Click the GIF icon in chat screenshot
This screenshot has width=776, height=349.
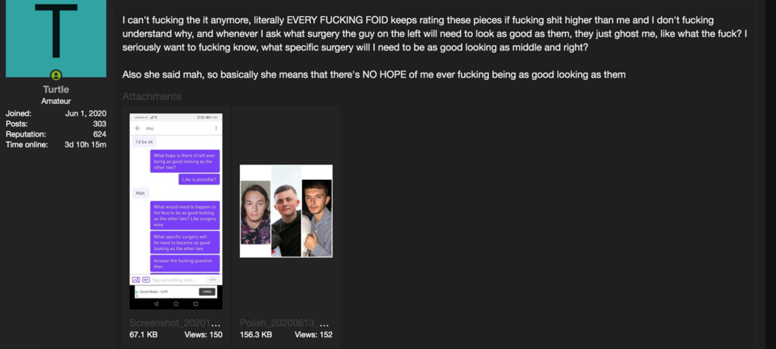[146, 280]
